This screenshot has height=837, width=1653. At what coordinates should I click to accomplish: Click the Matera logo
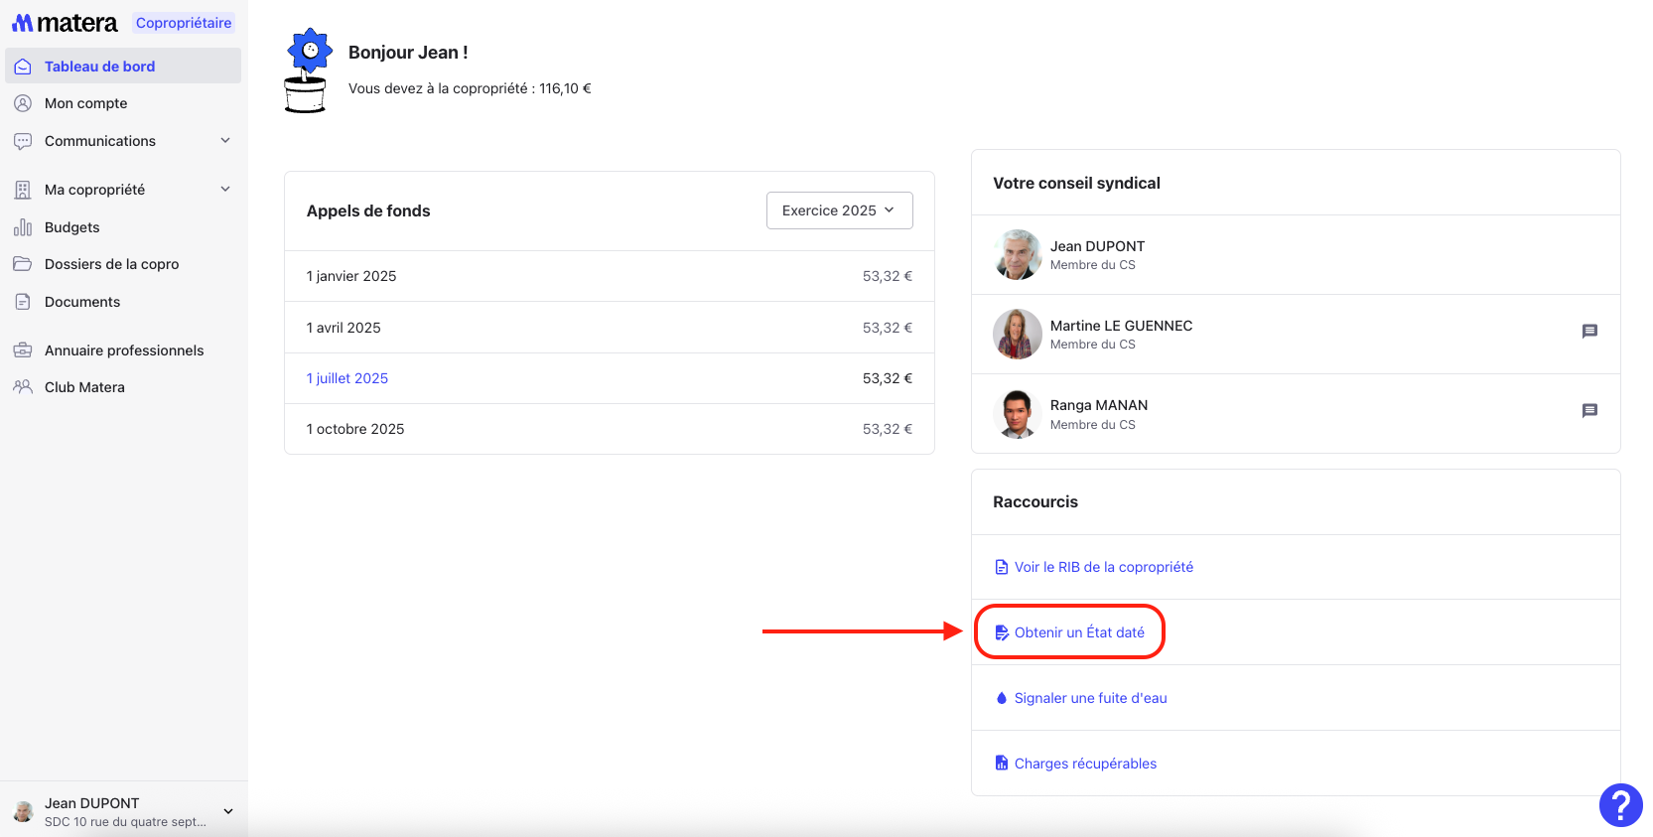(x=65, y=23)
